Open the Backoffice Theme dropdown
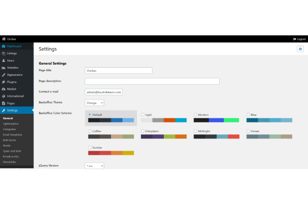This screenshot has height=205, width=308. click(x=94, y=102)
